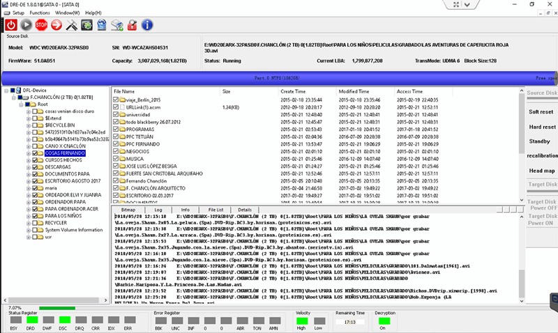Screen dimensions: 558x333
Task: Open the crossed tools settings icon
Action: pyautogui.click(x=73, y=25)
